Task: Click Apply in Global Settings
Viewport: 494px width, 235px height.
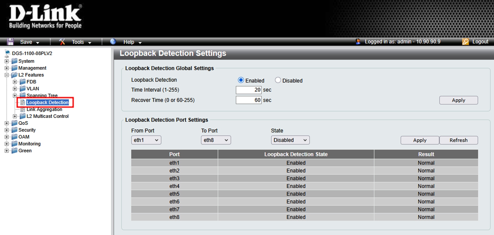Action: [x=458, y=100]
